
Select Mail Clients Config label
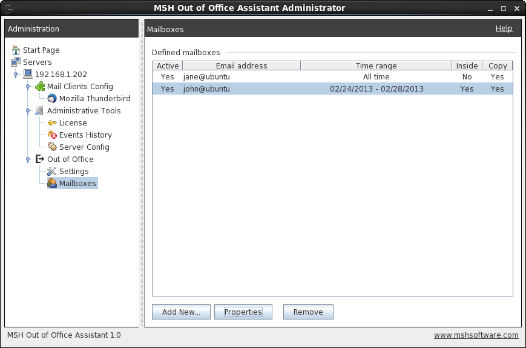pos(80,86)
